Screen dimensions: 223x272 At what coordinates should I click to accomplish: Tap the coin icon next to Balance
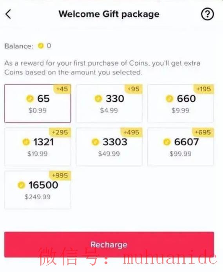coord(40,46)
